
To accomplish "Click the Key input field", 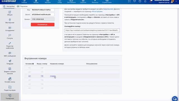I will (x=43, y=10).
